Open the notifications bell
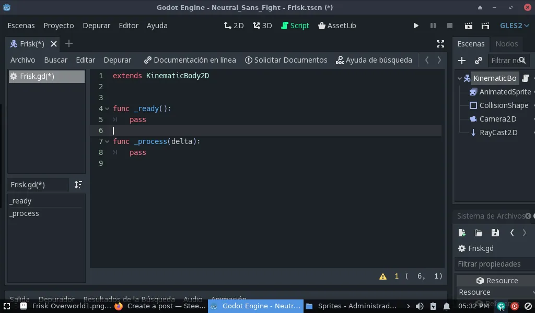This screenshot has width=535, height=313. [446, 306]
